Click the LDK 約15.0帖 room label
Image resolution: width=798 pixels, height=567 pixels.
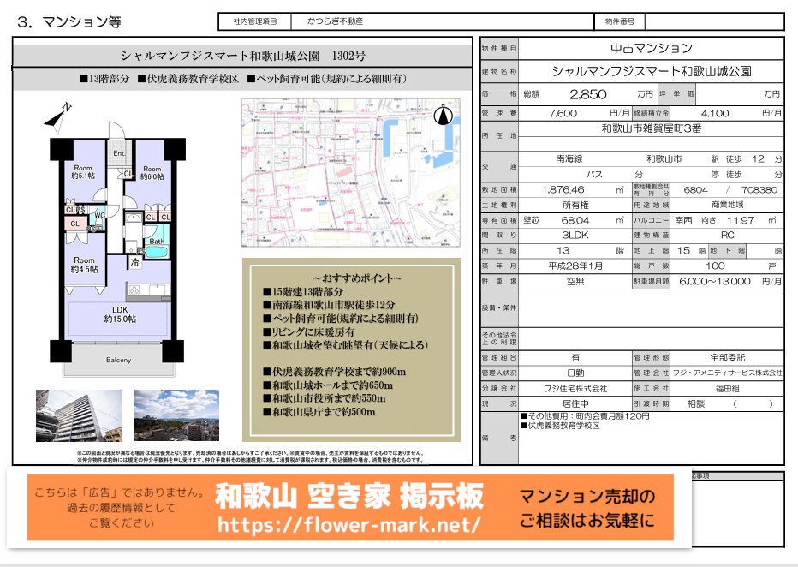click(x=120, y=313)
